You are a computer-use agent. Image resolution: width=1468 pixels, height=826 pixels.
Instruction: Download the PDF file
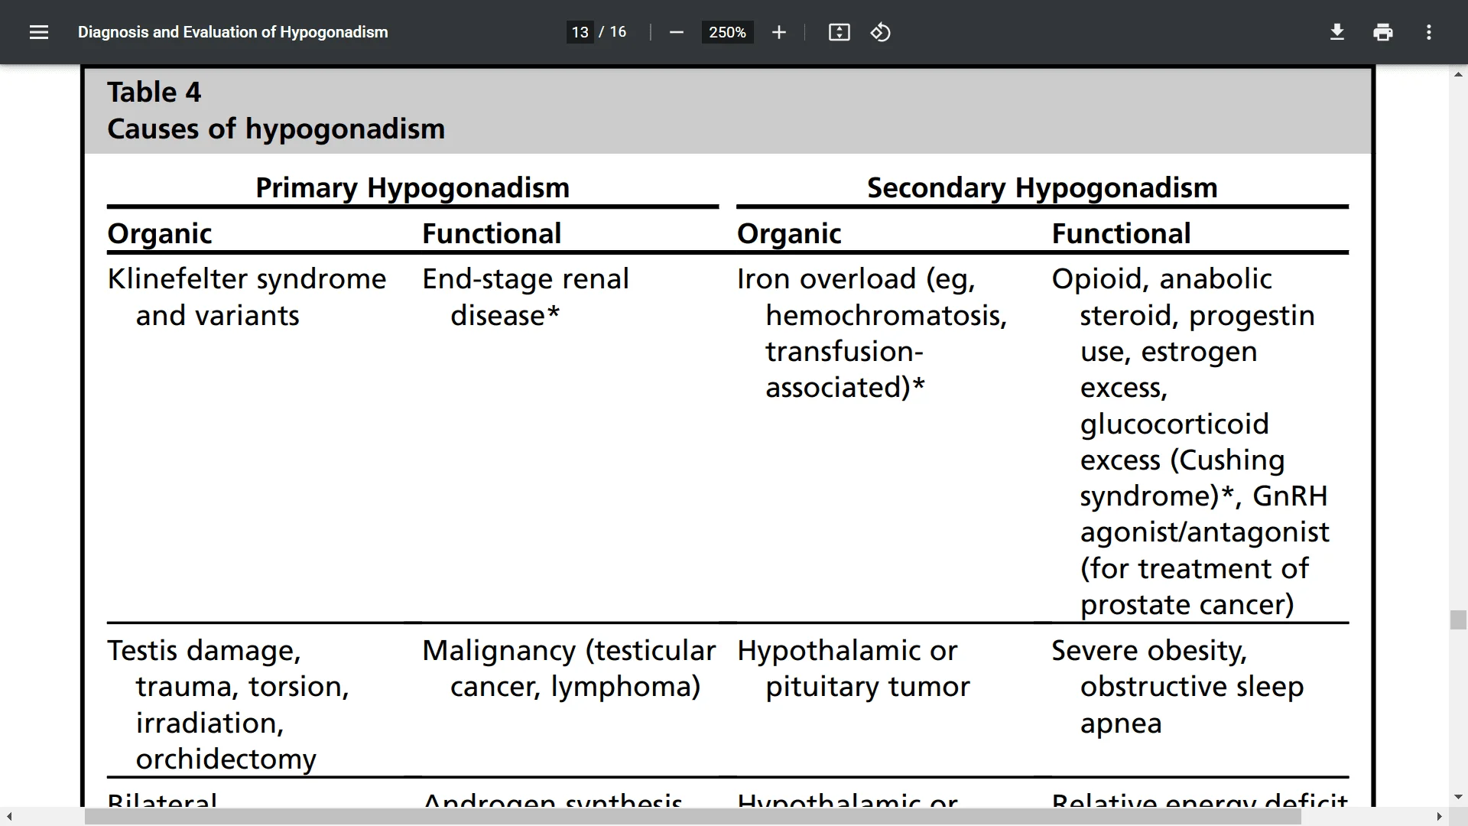[x=1337, y=32]
